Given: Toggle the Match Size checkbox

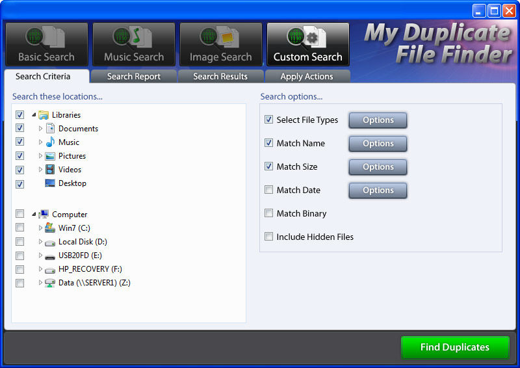Looking at the screenshot, I should pos(268,166).
